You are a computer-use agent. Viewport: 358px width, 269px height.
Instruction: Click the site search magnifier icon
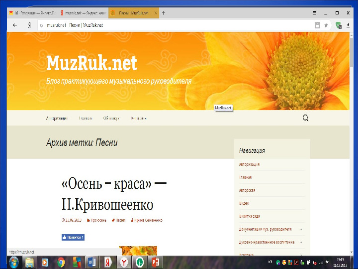[305, 118]
